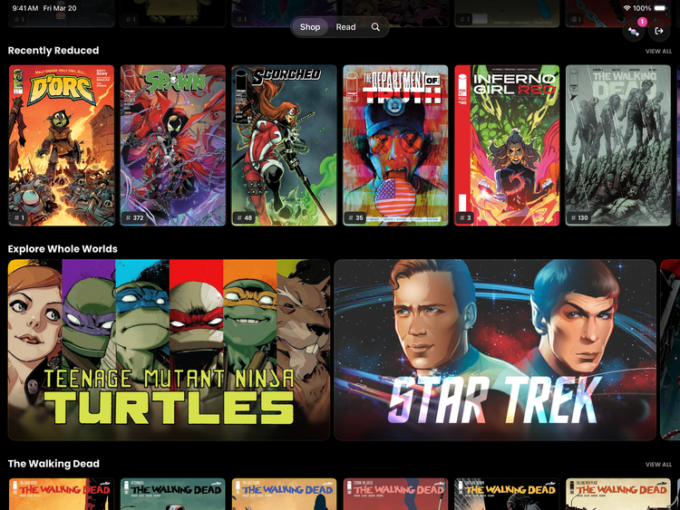Tap the log out arrow icon

click(659, 31)
